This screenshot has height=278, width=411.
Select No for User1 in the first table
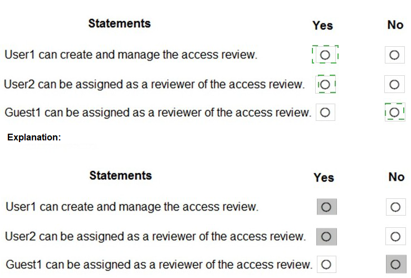pos(394,55)
